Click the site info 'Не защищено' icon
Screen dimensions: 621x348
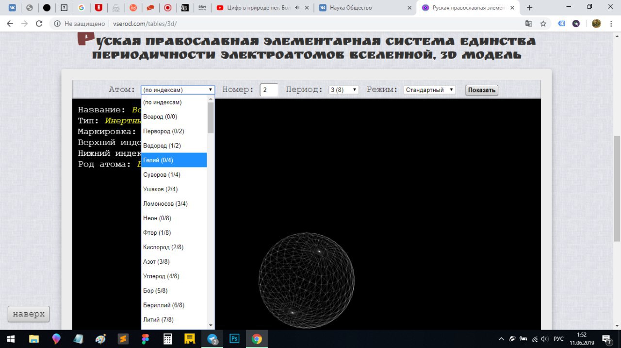[x=58, y=23]
